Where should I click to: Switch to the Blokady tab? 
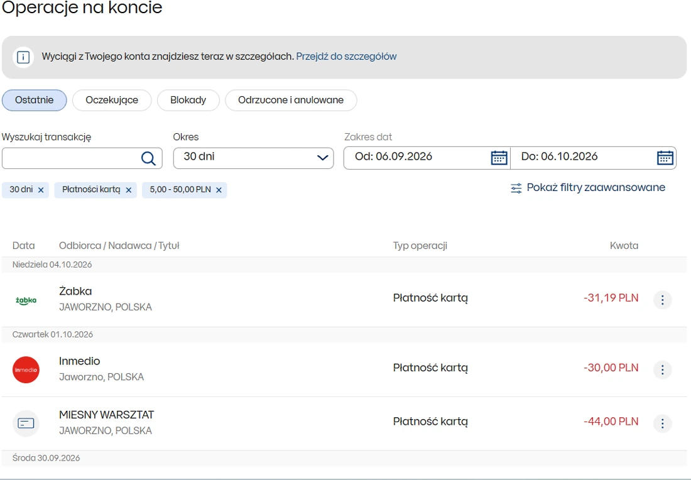[188, 100]
